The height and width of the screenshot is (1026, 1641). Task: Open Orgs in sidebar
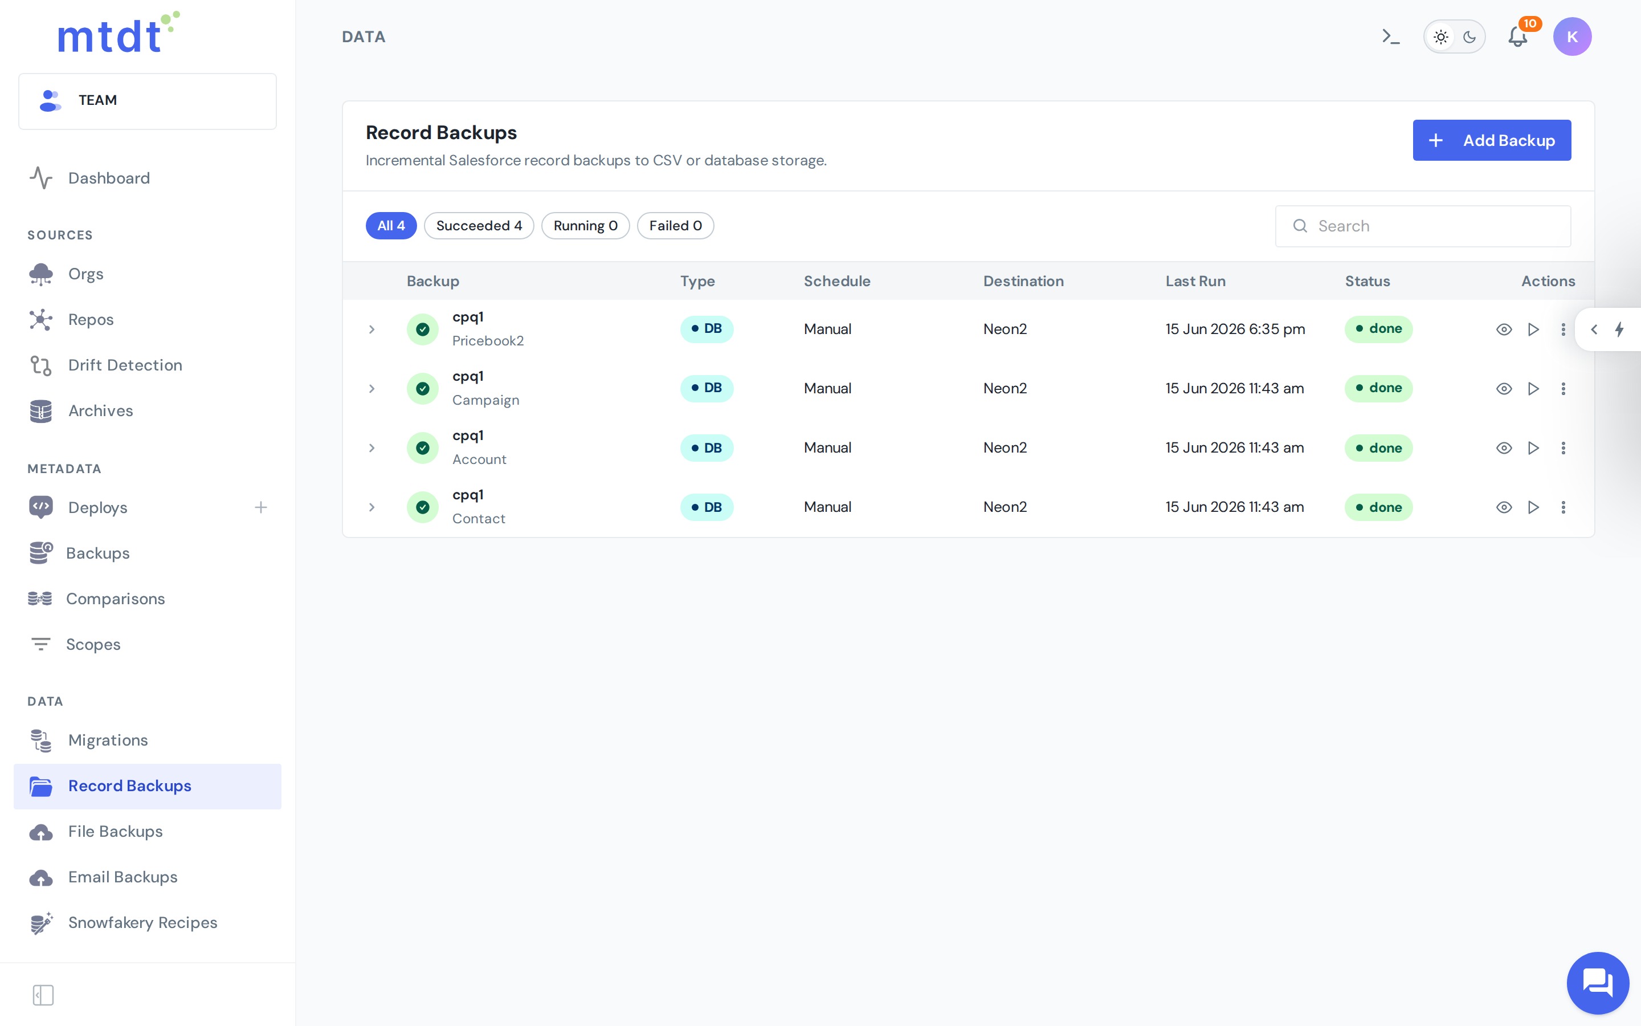pos(85,274)
